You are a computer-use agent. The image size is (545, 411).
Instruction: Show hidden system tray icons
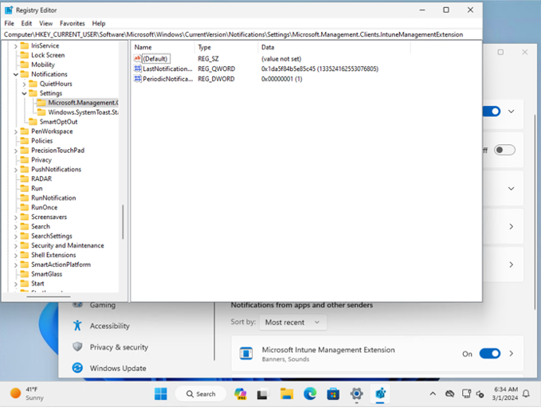[x=433, y=394]
